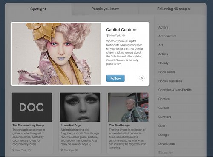This screenshot has width=213, height=157.
Task: Go to the Design category
Action: (x=180, y=134)
